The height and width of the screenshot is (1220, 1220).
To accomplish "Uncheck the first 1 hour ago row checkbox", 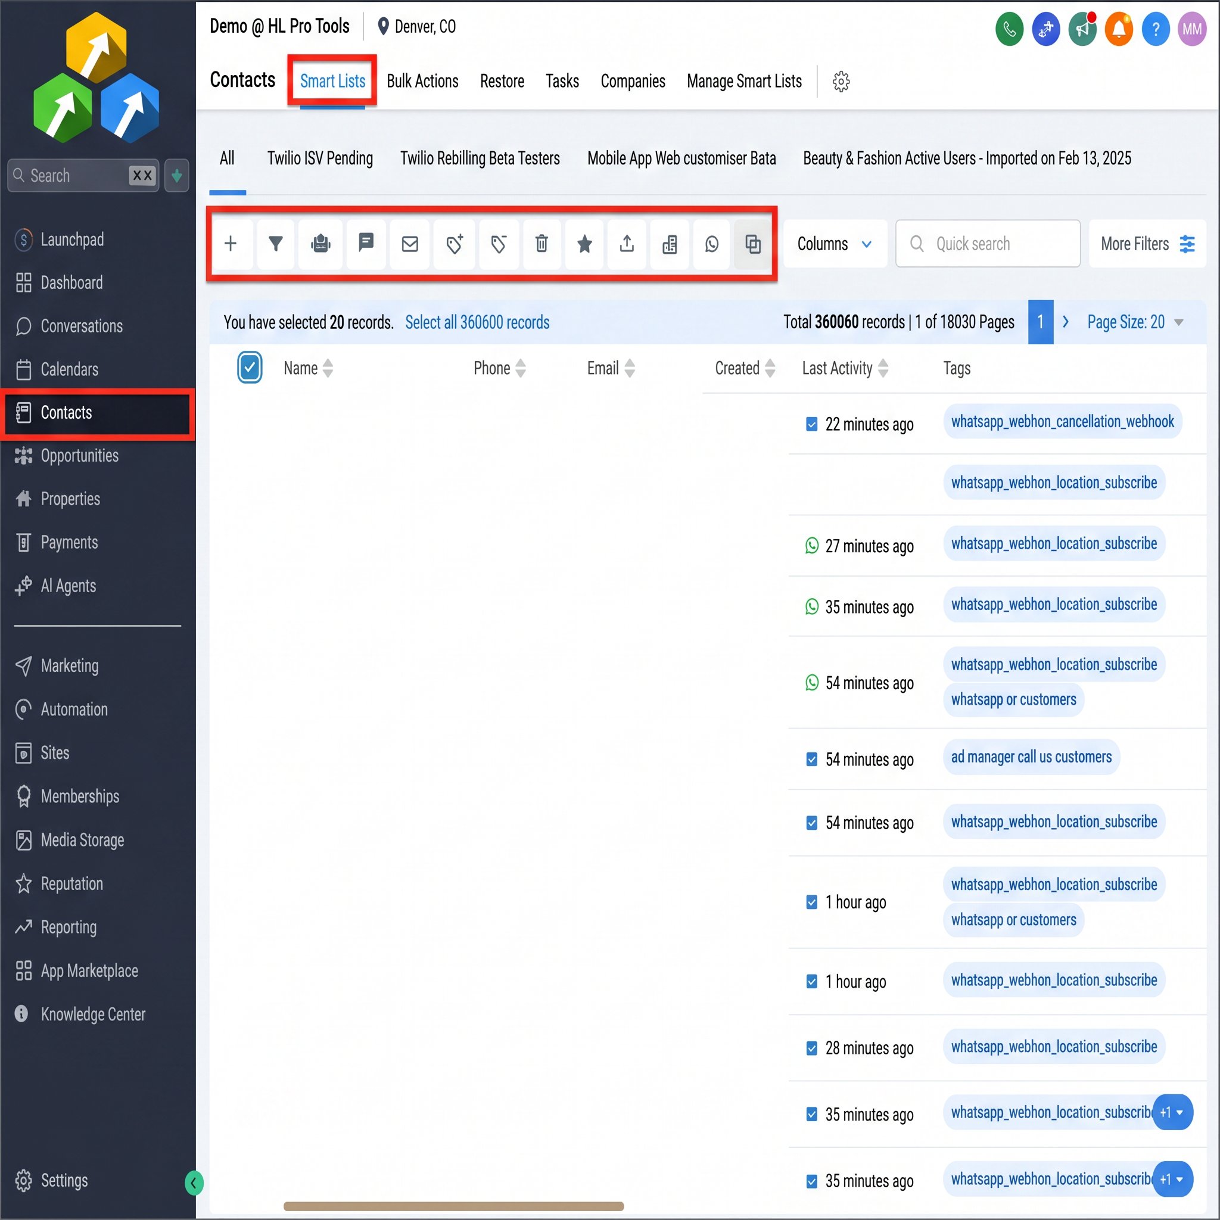I will (x=812, y=902).
